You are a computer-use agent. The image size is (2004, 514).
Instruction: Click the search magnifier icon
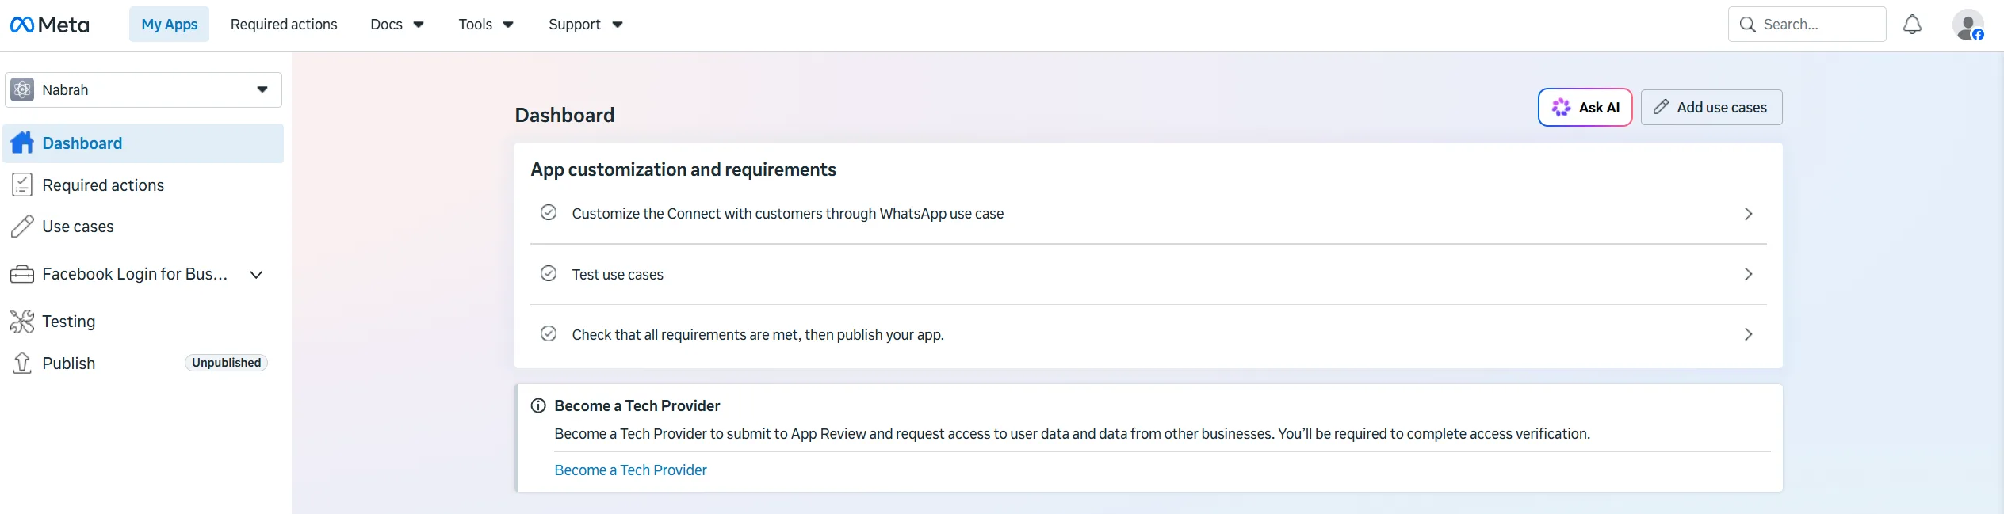[1747, 25]
